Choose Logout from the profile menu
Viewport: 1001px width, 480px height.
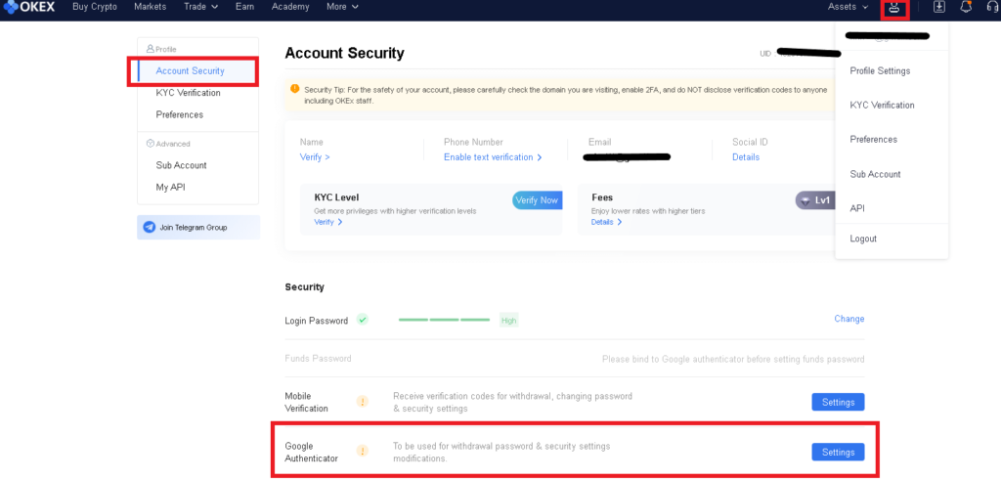point(863,239)
